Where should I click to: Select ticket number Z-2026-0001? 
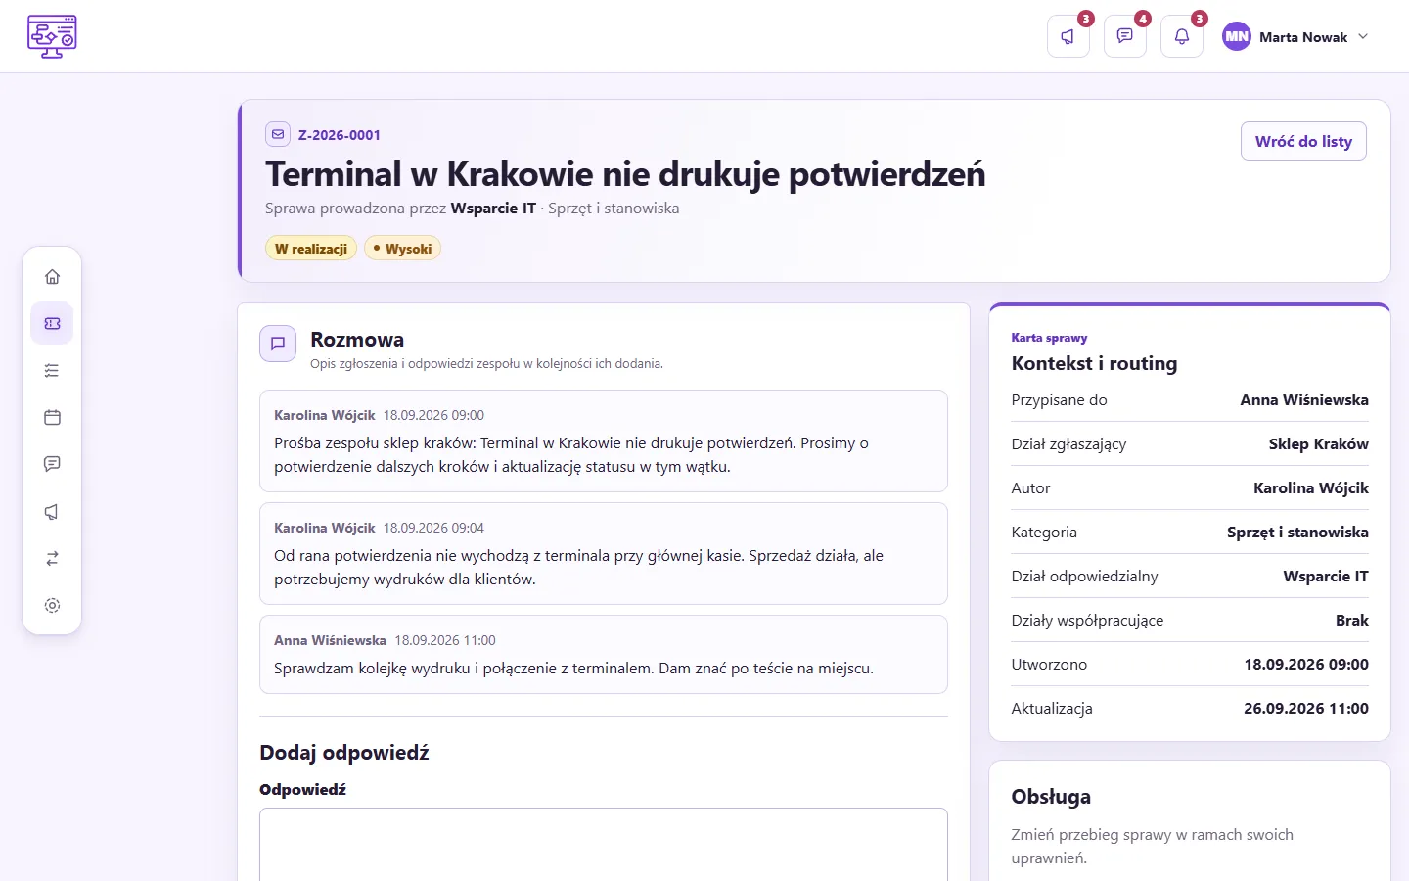click(x=340, y=135)
